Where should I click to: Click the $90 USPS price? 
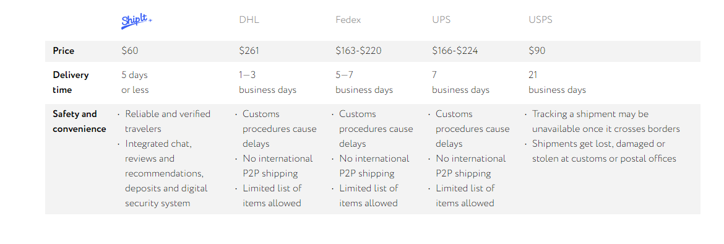537,51
